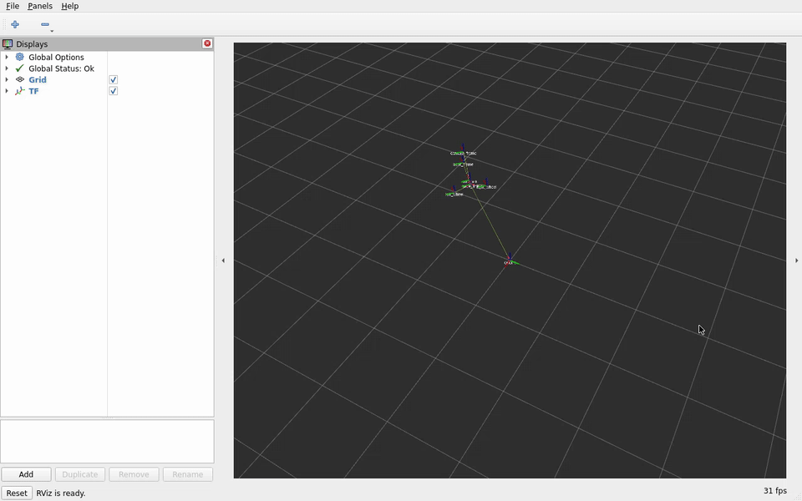Close the Displays panel
The width and height of the screenshot is (802, 501).
(207, 43)
